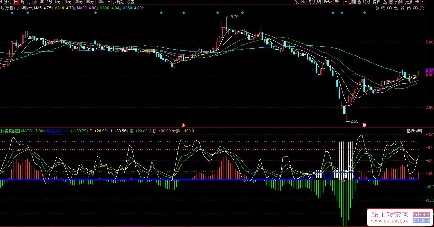434x227 pixels.
Task: Click the 榜 marker below the chart
Action: point(364,125)
